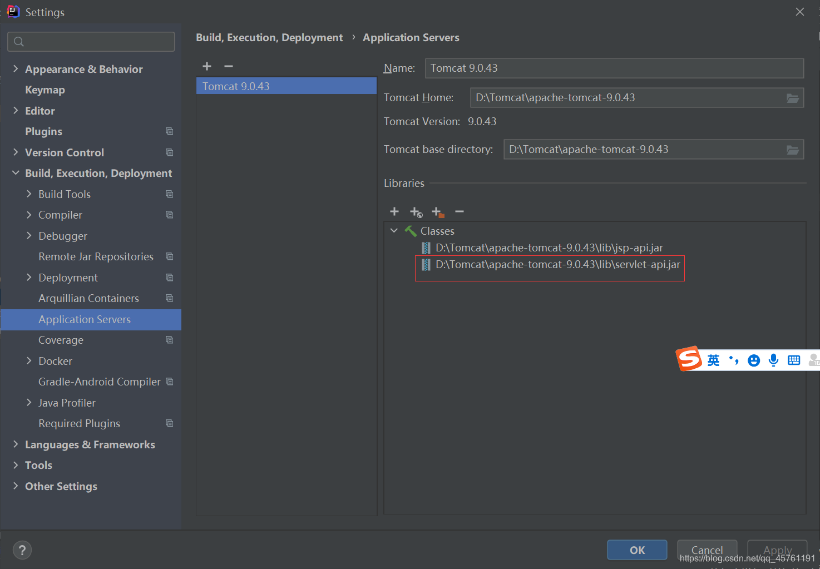Click project-level icon beside Required Plugins
This screenshot has height=569, width=820.
coord(170,423)
